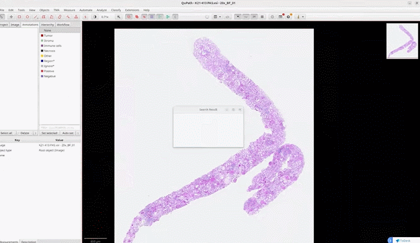Select the Move tool

tap(11, 17)
